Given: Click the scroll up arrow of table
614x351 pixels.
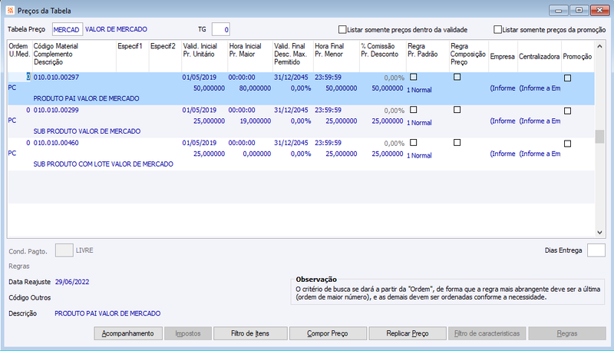Looking at the screenshot, I should [599, 46].
